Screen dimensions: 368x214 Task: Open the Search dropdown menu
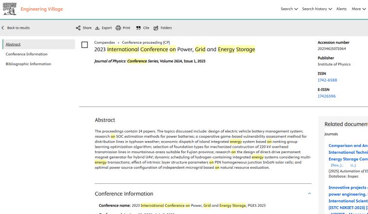pyautogui.click(x=289, y=9)
